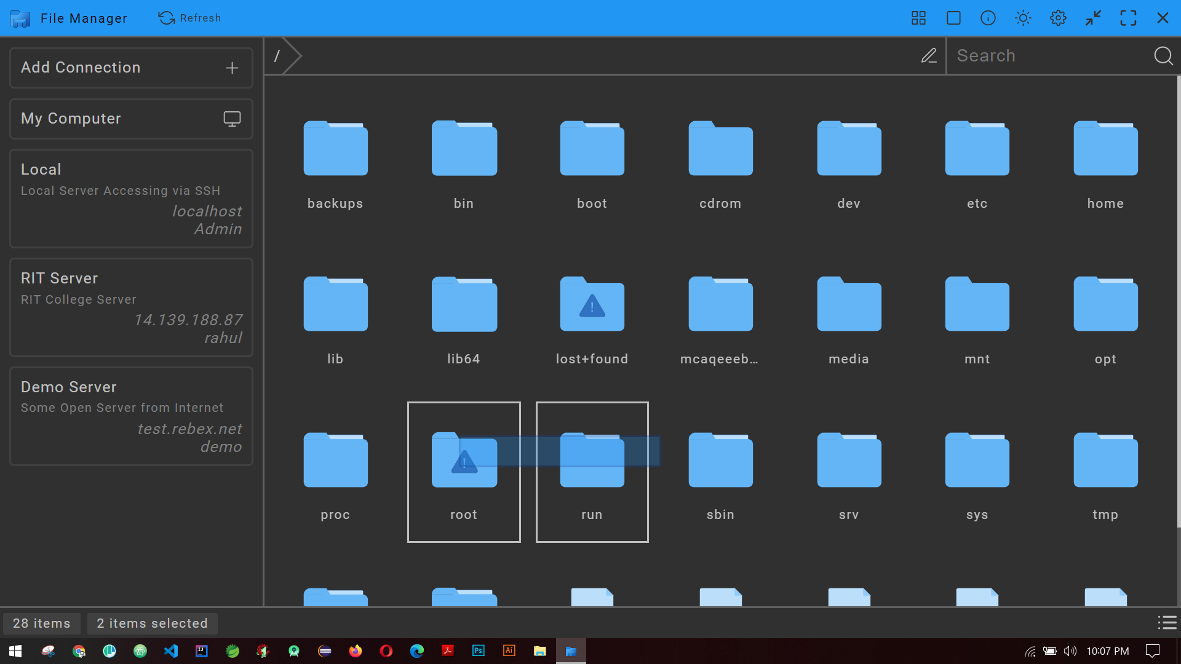Toggle the compact window icon
Image resolution: width=1181 pixels, height=664 pixels.
coord(1093,18)
